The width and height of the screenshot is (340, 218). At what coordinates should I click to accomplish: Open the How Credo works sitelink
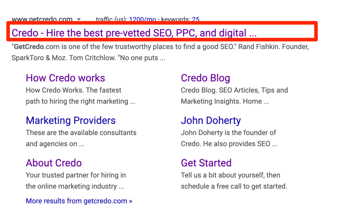click(65, 78)
